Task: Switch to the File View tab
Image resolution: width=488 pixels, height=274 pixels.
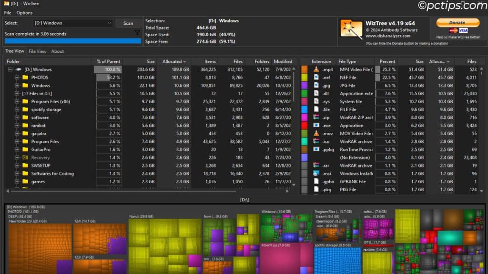Action: pyautogui.click(x=37, y=51)
